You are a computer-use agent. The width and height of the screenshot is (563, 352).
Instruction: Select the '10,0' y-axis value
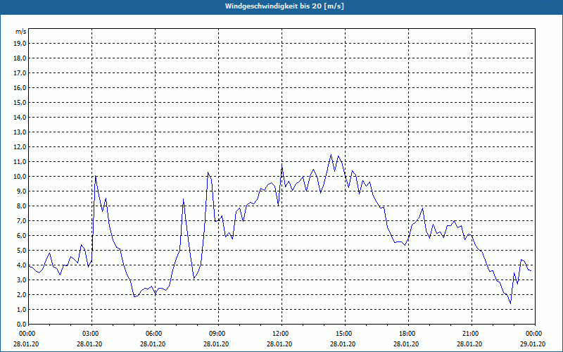[20, 177]
